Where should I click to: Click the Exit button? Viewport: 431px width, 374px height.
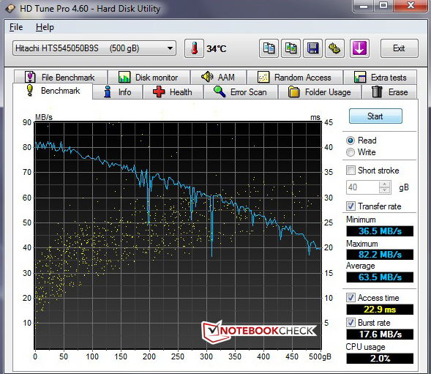pyautogui.click(x=399, y=48)
